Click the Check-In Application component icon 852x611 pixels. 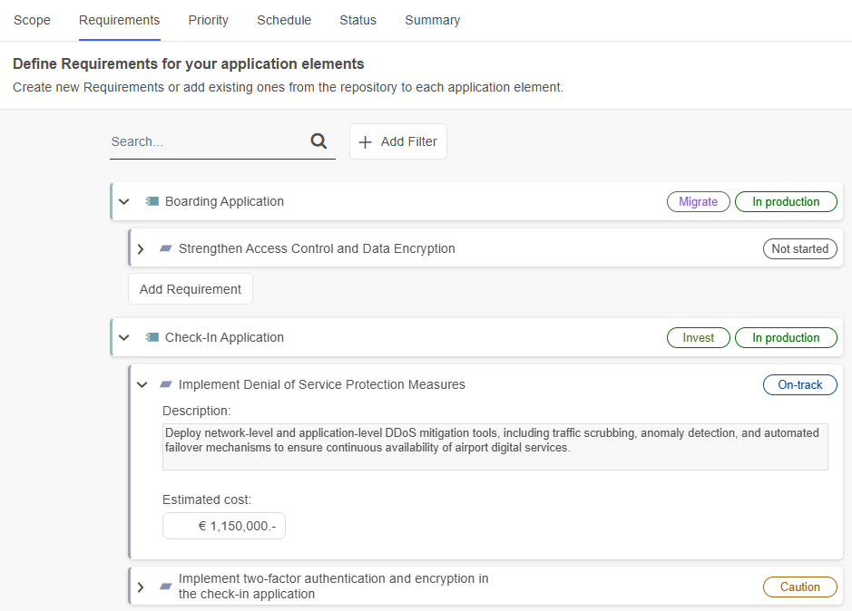click(x=152, y=337)
